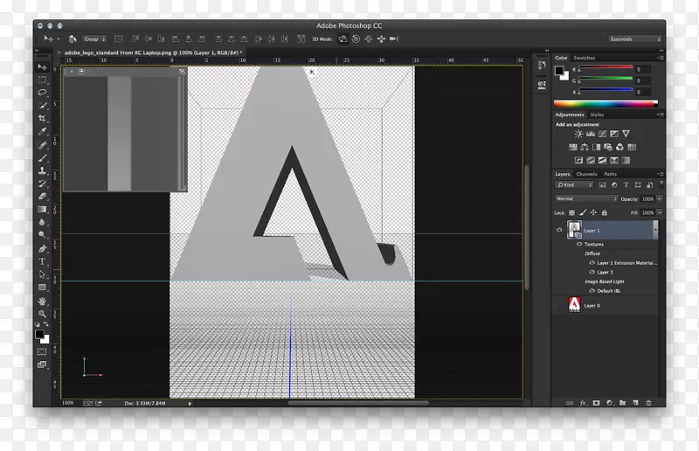Image resolution: width=699 pixels, height=451 pixels.
Task: Select the Lasso tool
Action: (42, 92)
